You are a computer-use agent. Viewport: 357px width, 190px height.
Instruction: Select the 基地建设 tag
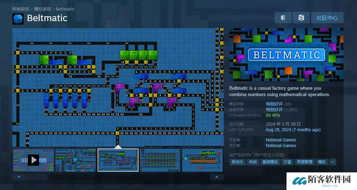click(270, 162)
